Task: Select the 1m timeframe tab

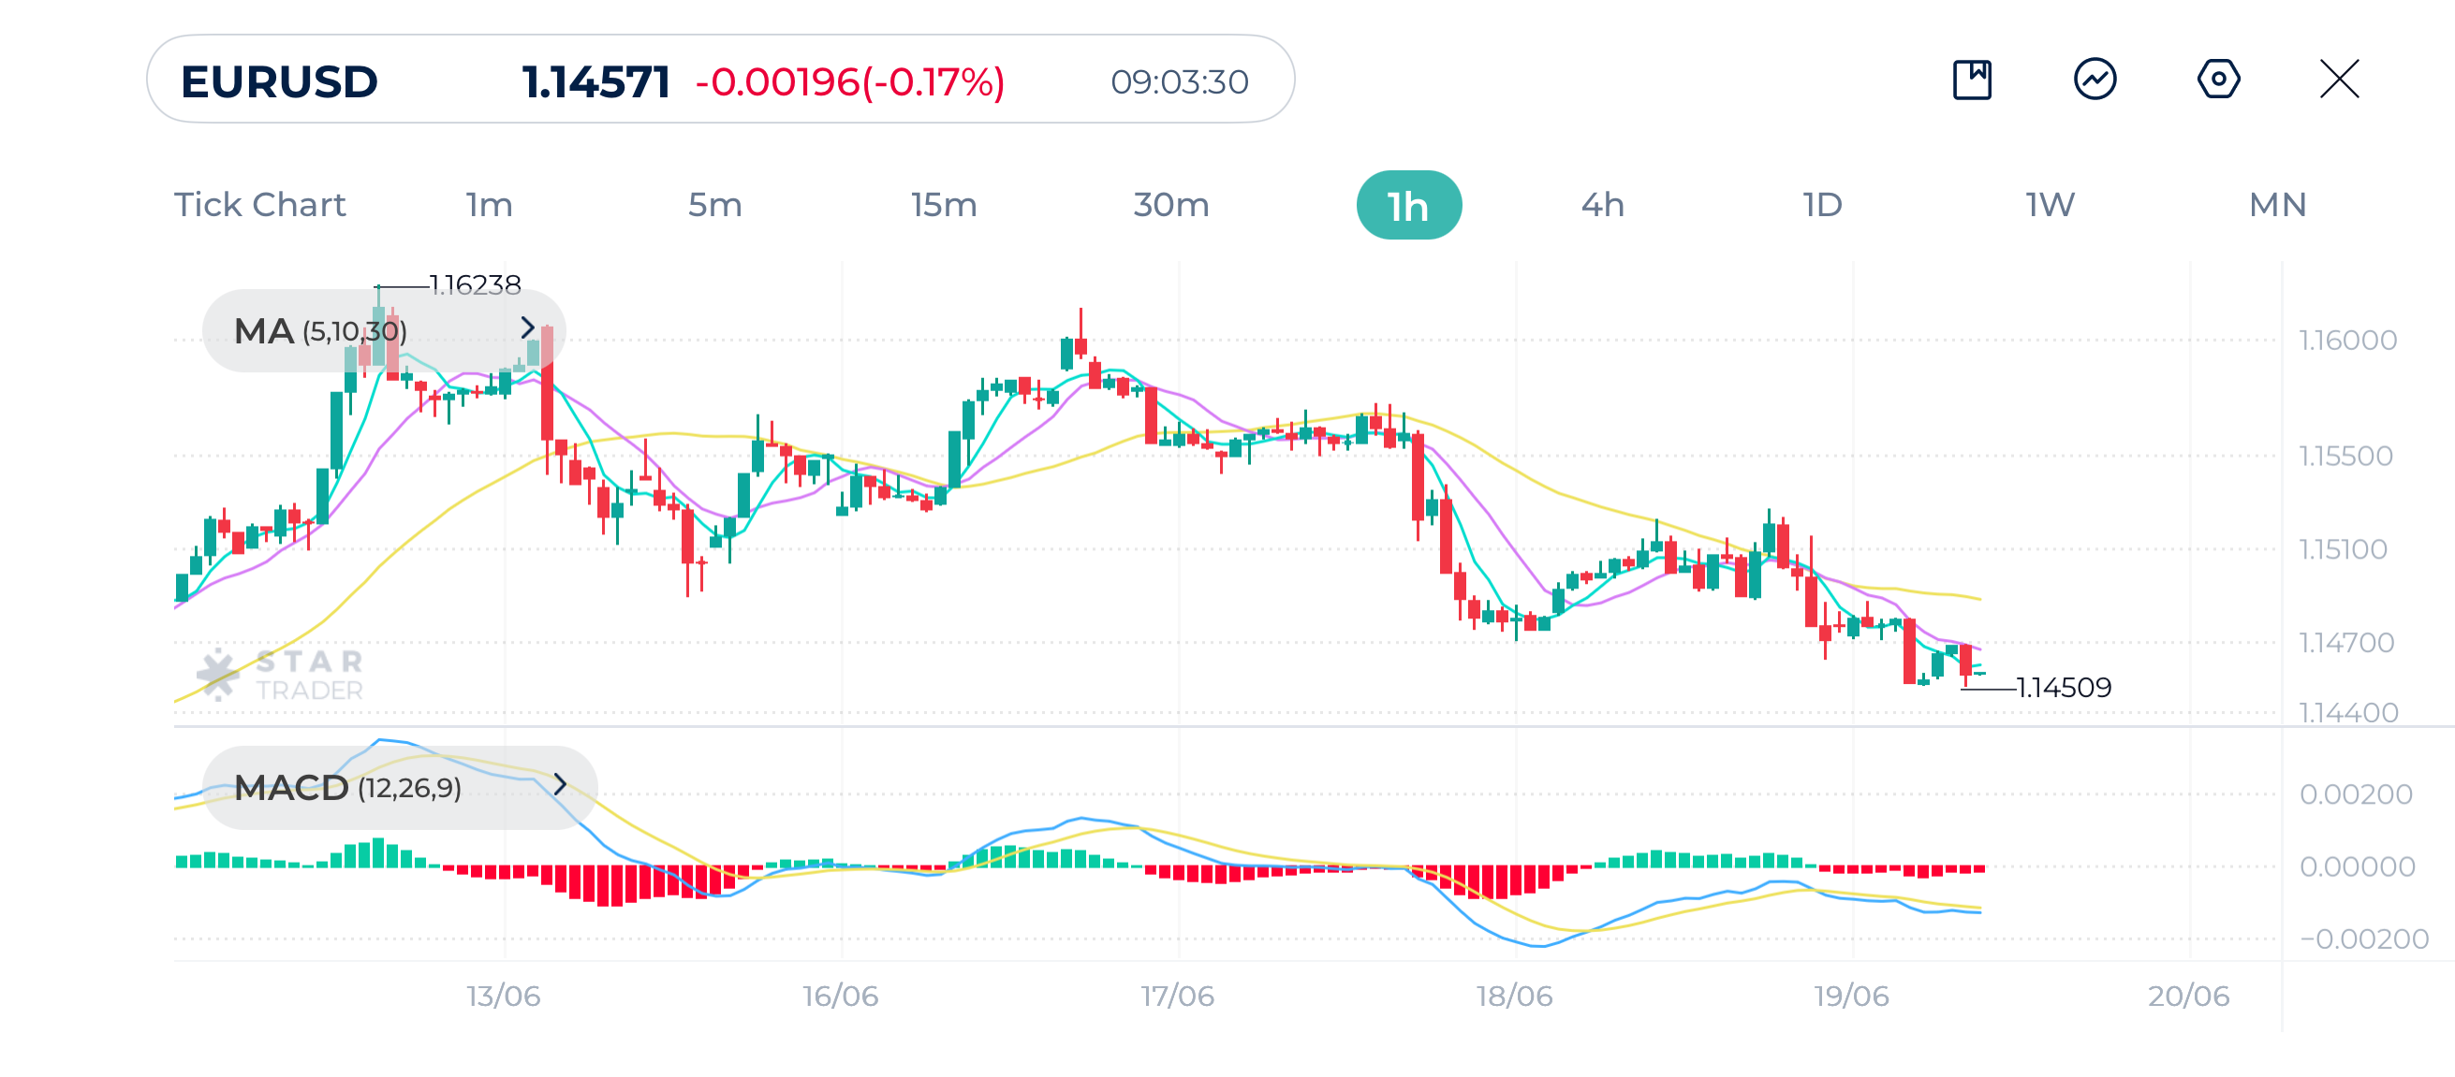Action: 489,205
